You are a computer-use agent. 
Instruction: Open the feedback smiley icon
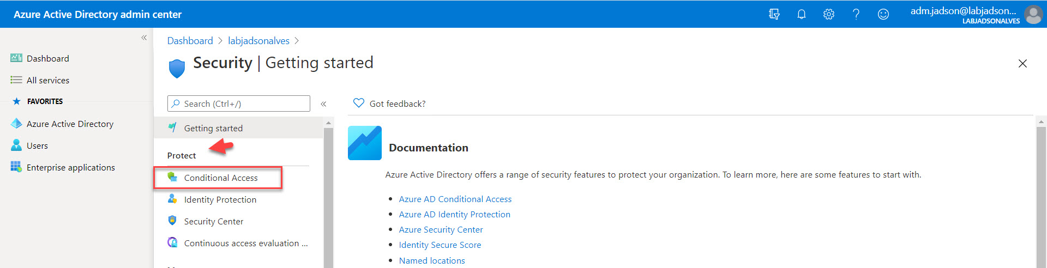click(x=883, y=14)
